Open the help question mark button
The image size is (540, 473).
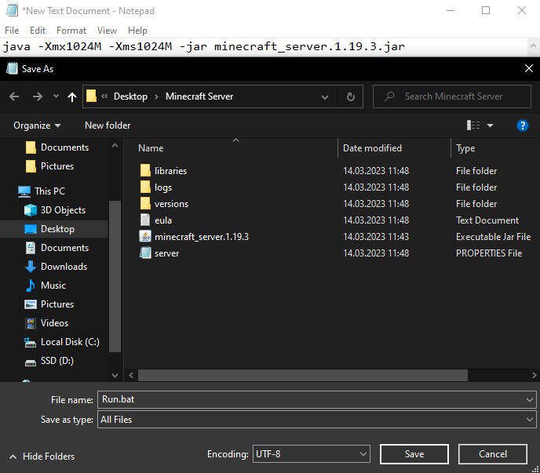pos(523,126)
